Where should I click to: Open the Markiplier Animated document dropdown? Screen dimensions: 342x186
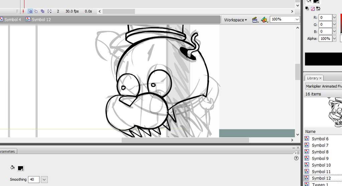pyautogui.click(x=323, y=86)
